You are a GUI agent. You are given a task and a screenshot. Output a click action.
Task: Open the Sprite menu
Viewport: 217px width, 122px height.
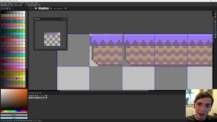coord(10,3)
